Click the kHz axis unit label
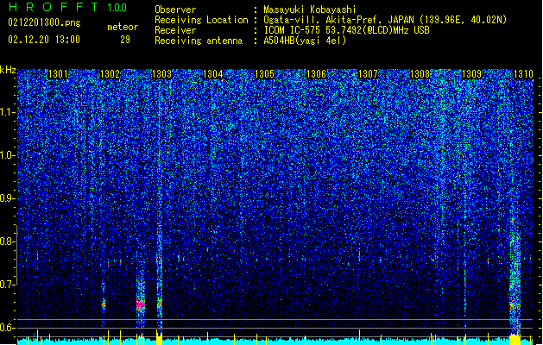The height and width of the screenshot is (345, 543). point(8,70)
